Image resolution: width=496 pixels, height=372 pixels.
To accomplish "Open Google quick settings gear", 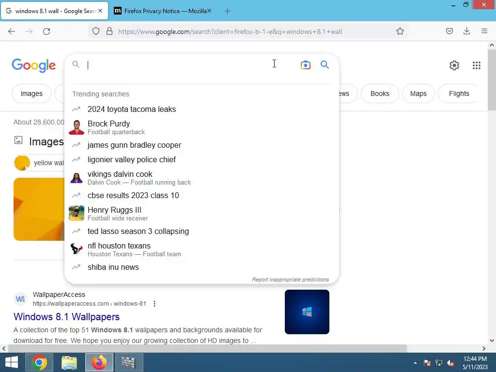I will [454, 65].
